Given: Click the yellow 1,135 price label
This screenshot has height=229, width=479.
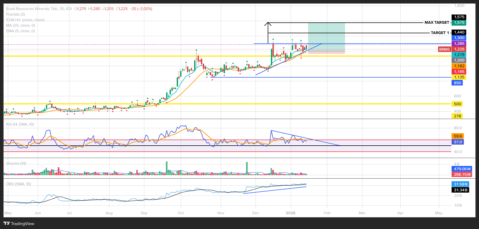Looking at the screenshot, I should 459,77.
